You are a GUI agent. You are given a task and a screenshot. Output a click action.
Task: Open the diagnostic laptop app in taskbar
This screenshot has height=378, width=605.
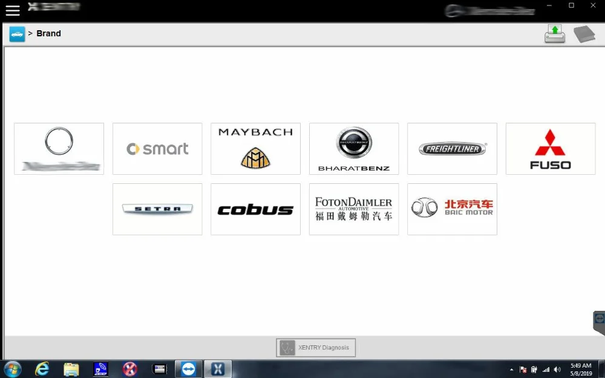[100, 369]
